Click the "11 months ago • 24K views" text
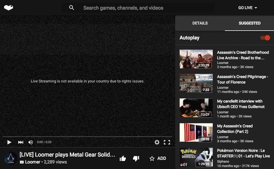The image size is (274, 169). click(x=237, y=92)
